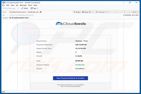Reply to the Cloudbeds message

[x=77, y=12]
